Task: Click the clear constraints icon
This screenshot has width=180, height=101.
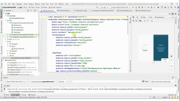Action: point(145,21)
